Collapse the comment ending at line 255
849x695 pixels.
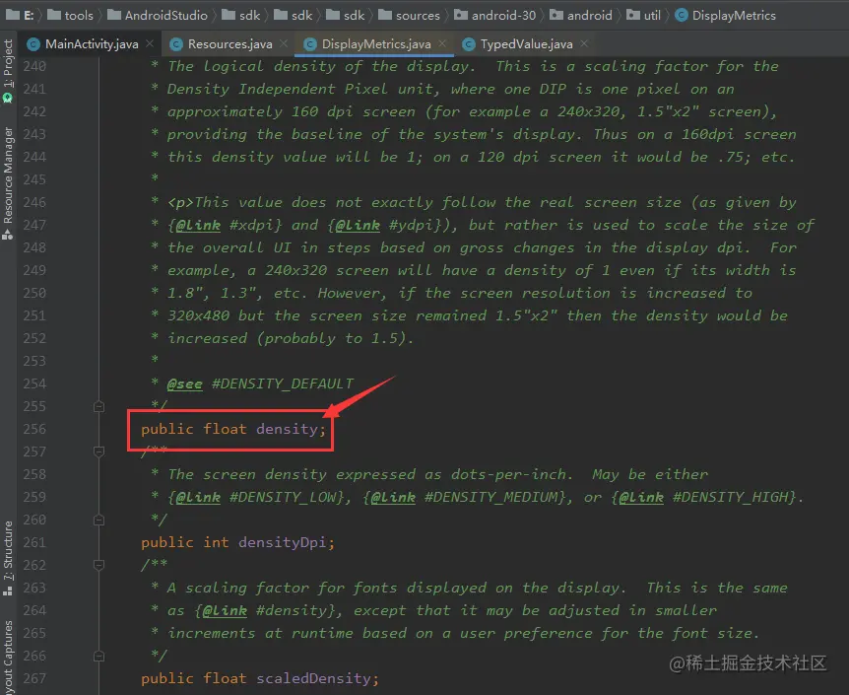[98, 406]
